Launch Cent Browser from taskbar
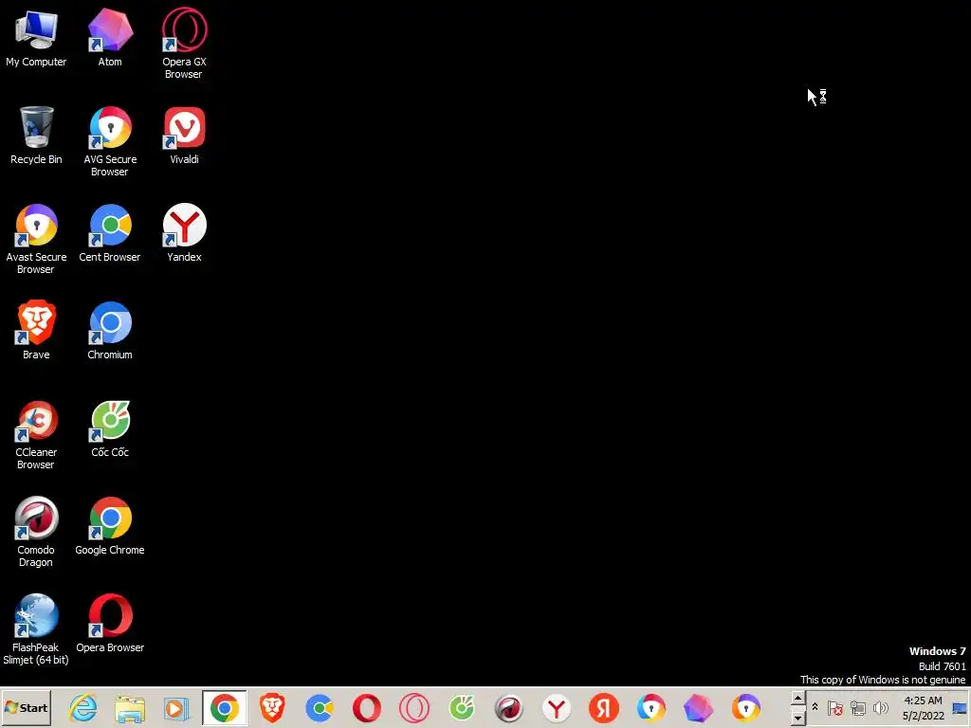The width and height of the screenshot is (971, 728). click(320, 708)
